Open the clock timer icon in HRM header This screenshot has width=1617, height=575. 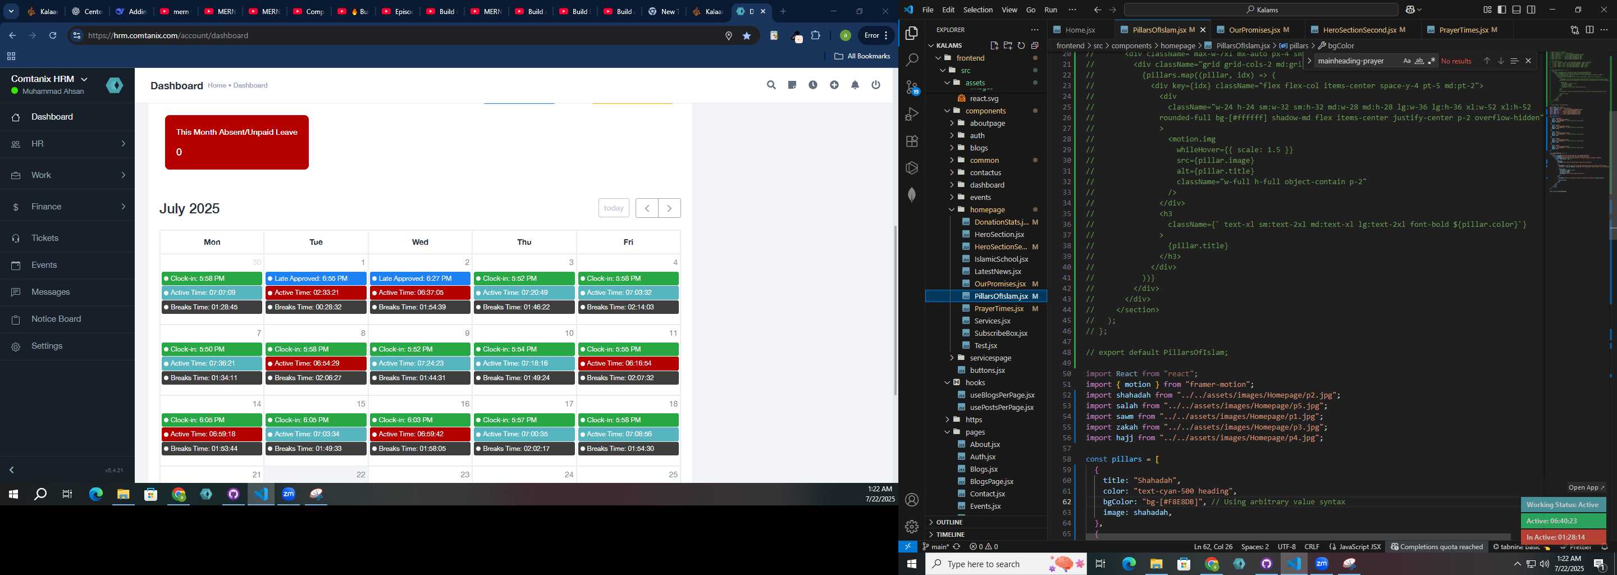pyautogui.click(x=813, y=85)
